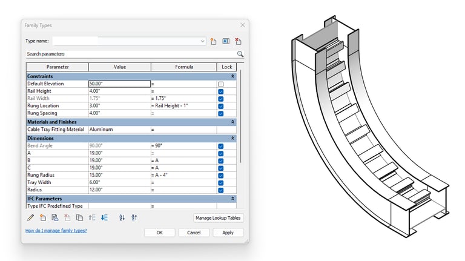Close the Family Types dialog
The width and height of the screenshot is (465, 261).
(x=243, y=25)
